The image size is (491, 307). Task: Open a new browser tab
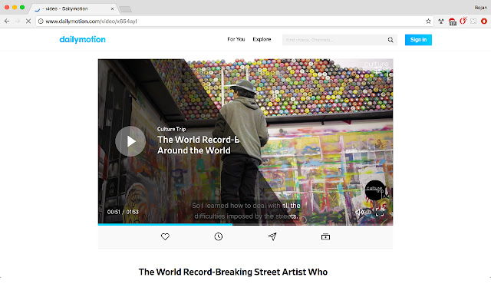click(x=126, y=9)
